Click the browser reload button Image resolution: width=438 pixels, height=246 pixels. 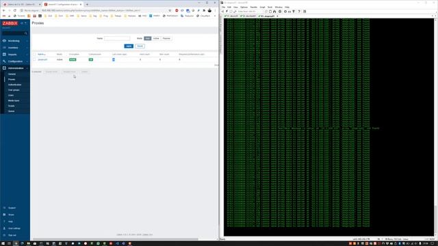pos(15,10)
